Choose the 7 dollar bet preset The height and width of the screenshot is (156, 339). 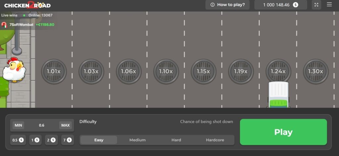[x=67, y=140]
